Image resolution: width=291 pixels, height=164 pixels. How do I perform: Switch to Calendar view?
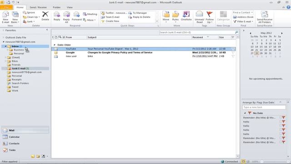pyautogui.click(x=25, y=137)
